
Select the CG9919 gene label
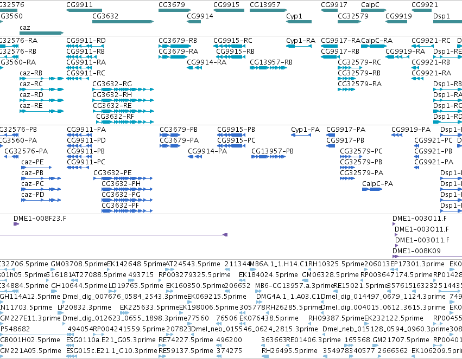(x=398, y=16)
